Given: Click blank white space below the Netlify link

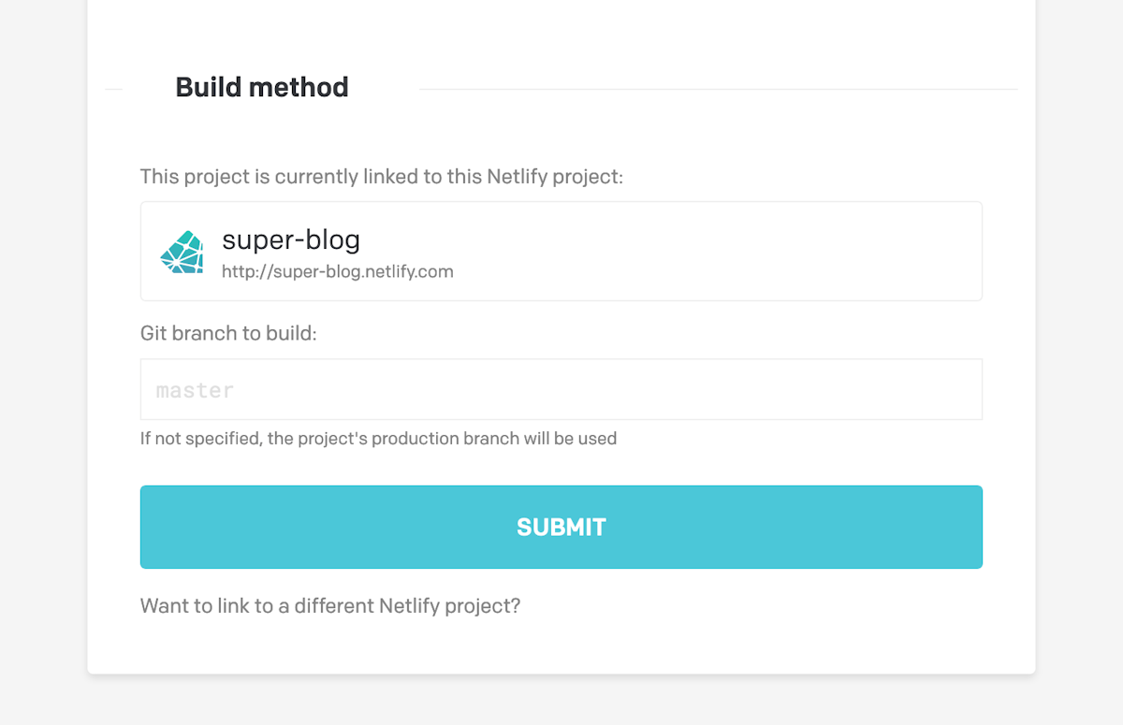Looking at the screenshot, I should tap(561, 647).
